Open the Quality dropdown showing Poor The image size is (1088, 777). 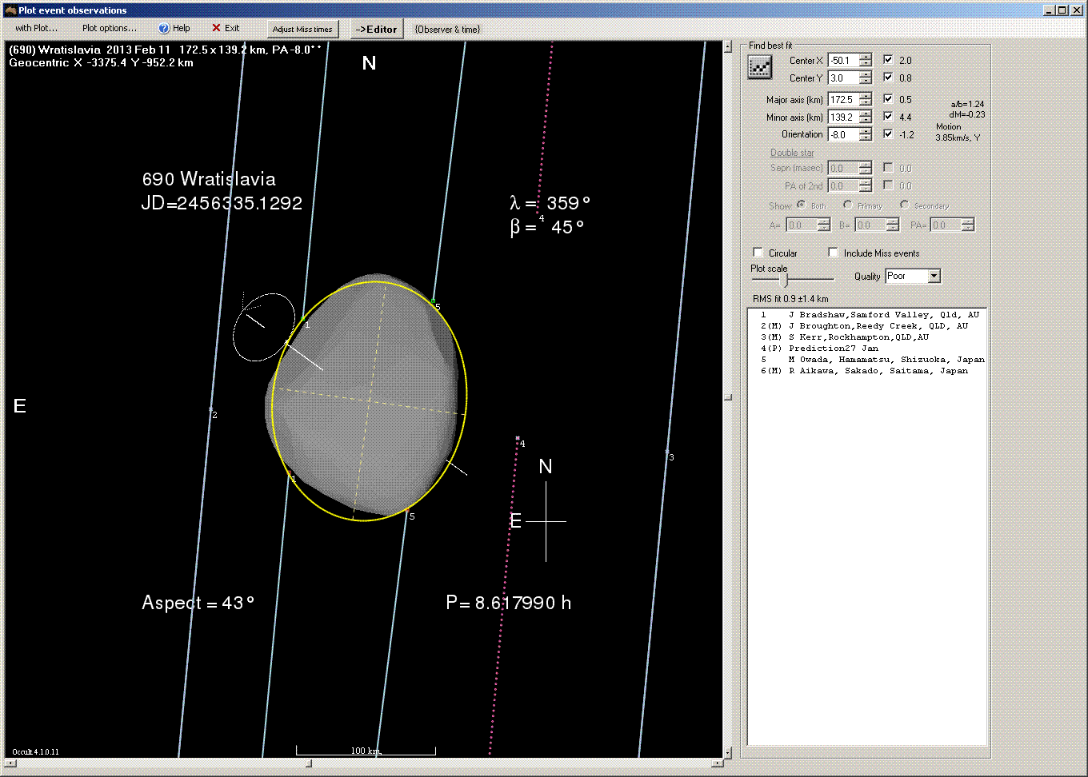coord(934,276)
